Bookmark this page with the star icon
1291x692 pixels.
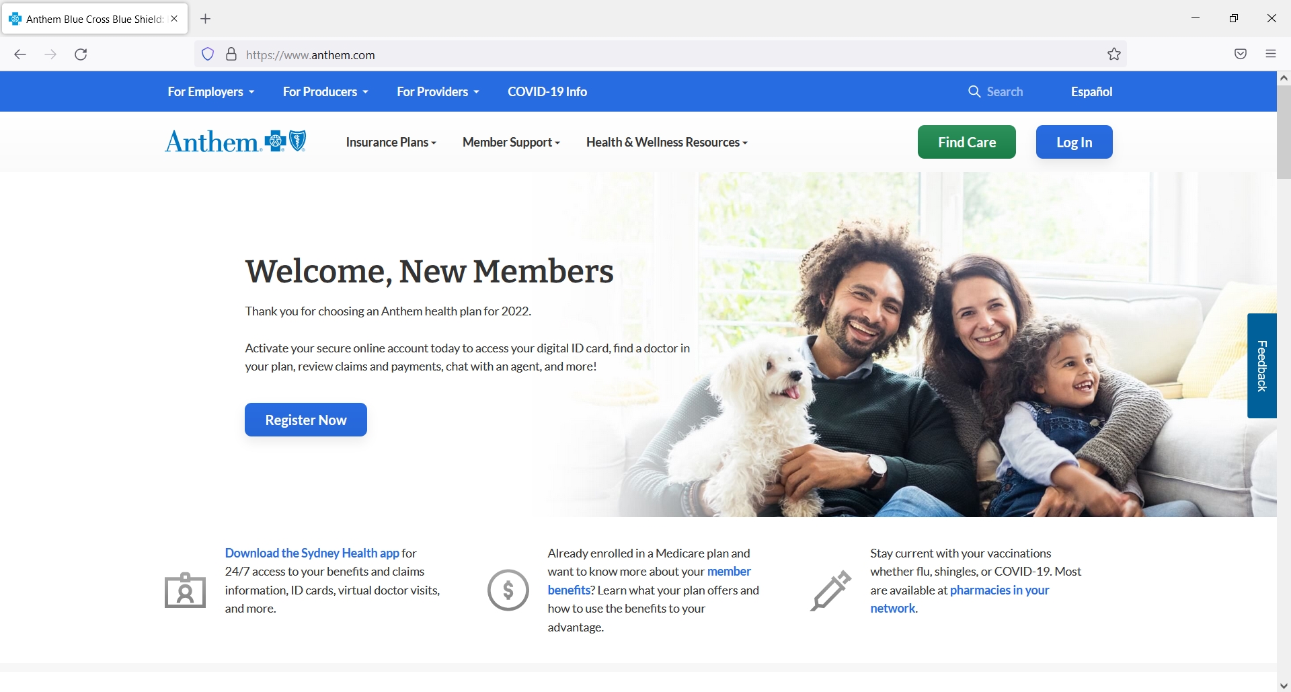(x=1114, y=54)
